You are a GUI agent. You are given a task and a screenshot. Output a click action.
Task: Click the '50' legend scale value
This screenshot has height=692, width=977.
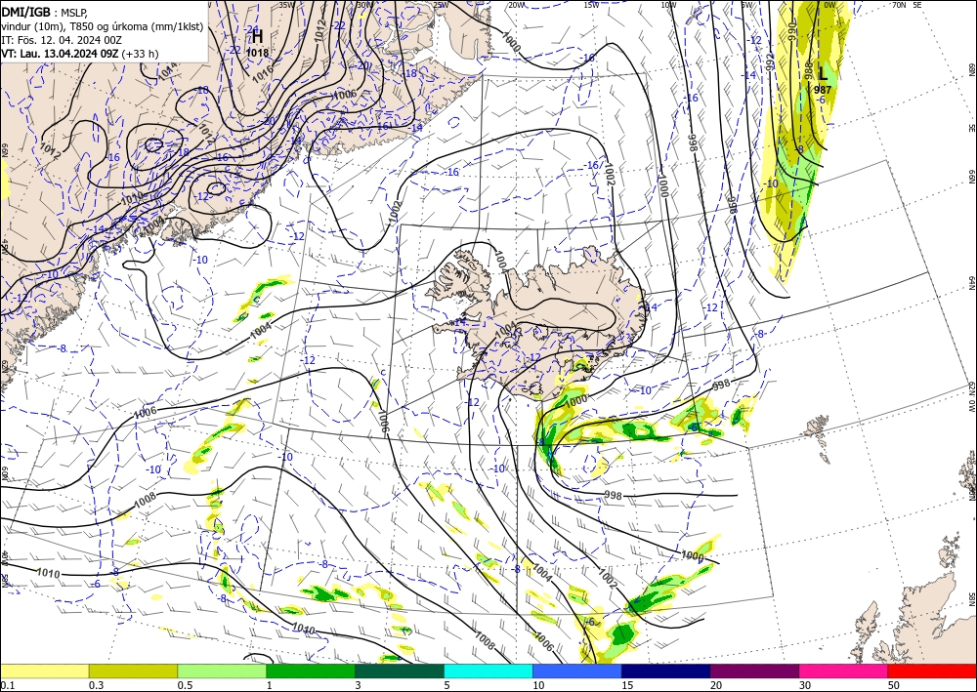click(x=894, y=685)
